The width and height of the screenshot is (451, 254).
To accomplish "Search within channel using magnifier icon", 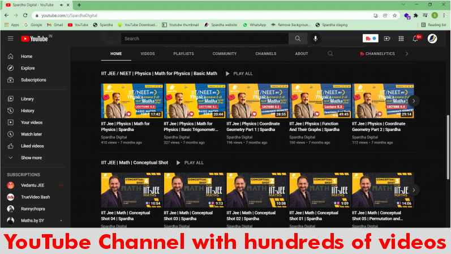I will [x=330, y=54].
